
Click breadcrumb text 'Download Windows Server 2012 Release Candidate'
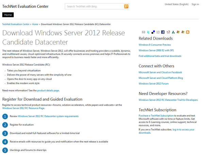click(x=76, y=24)
